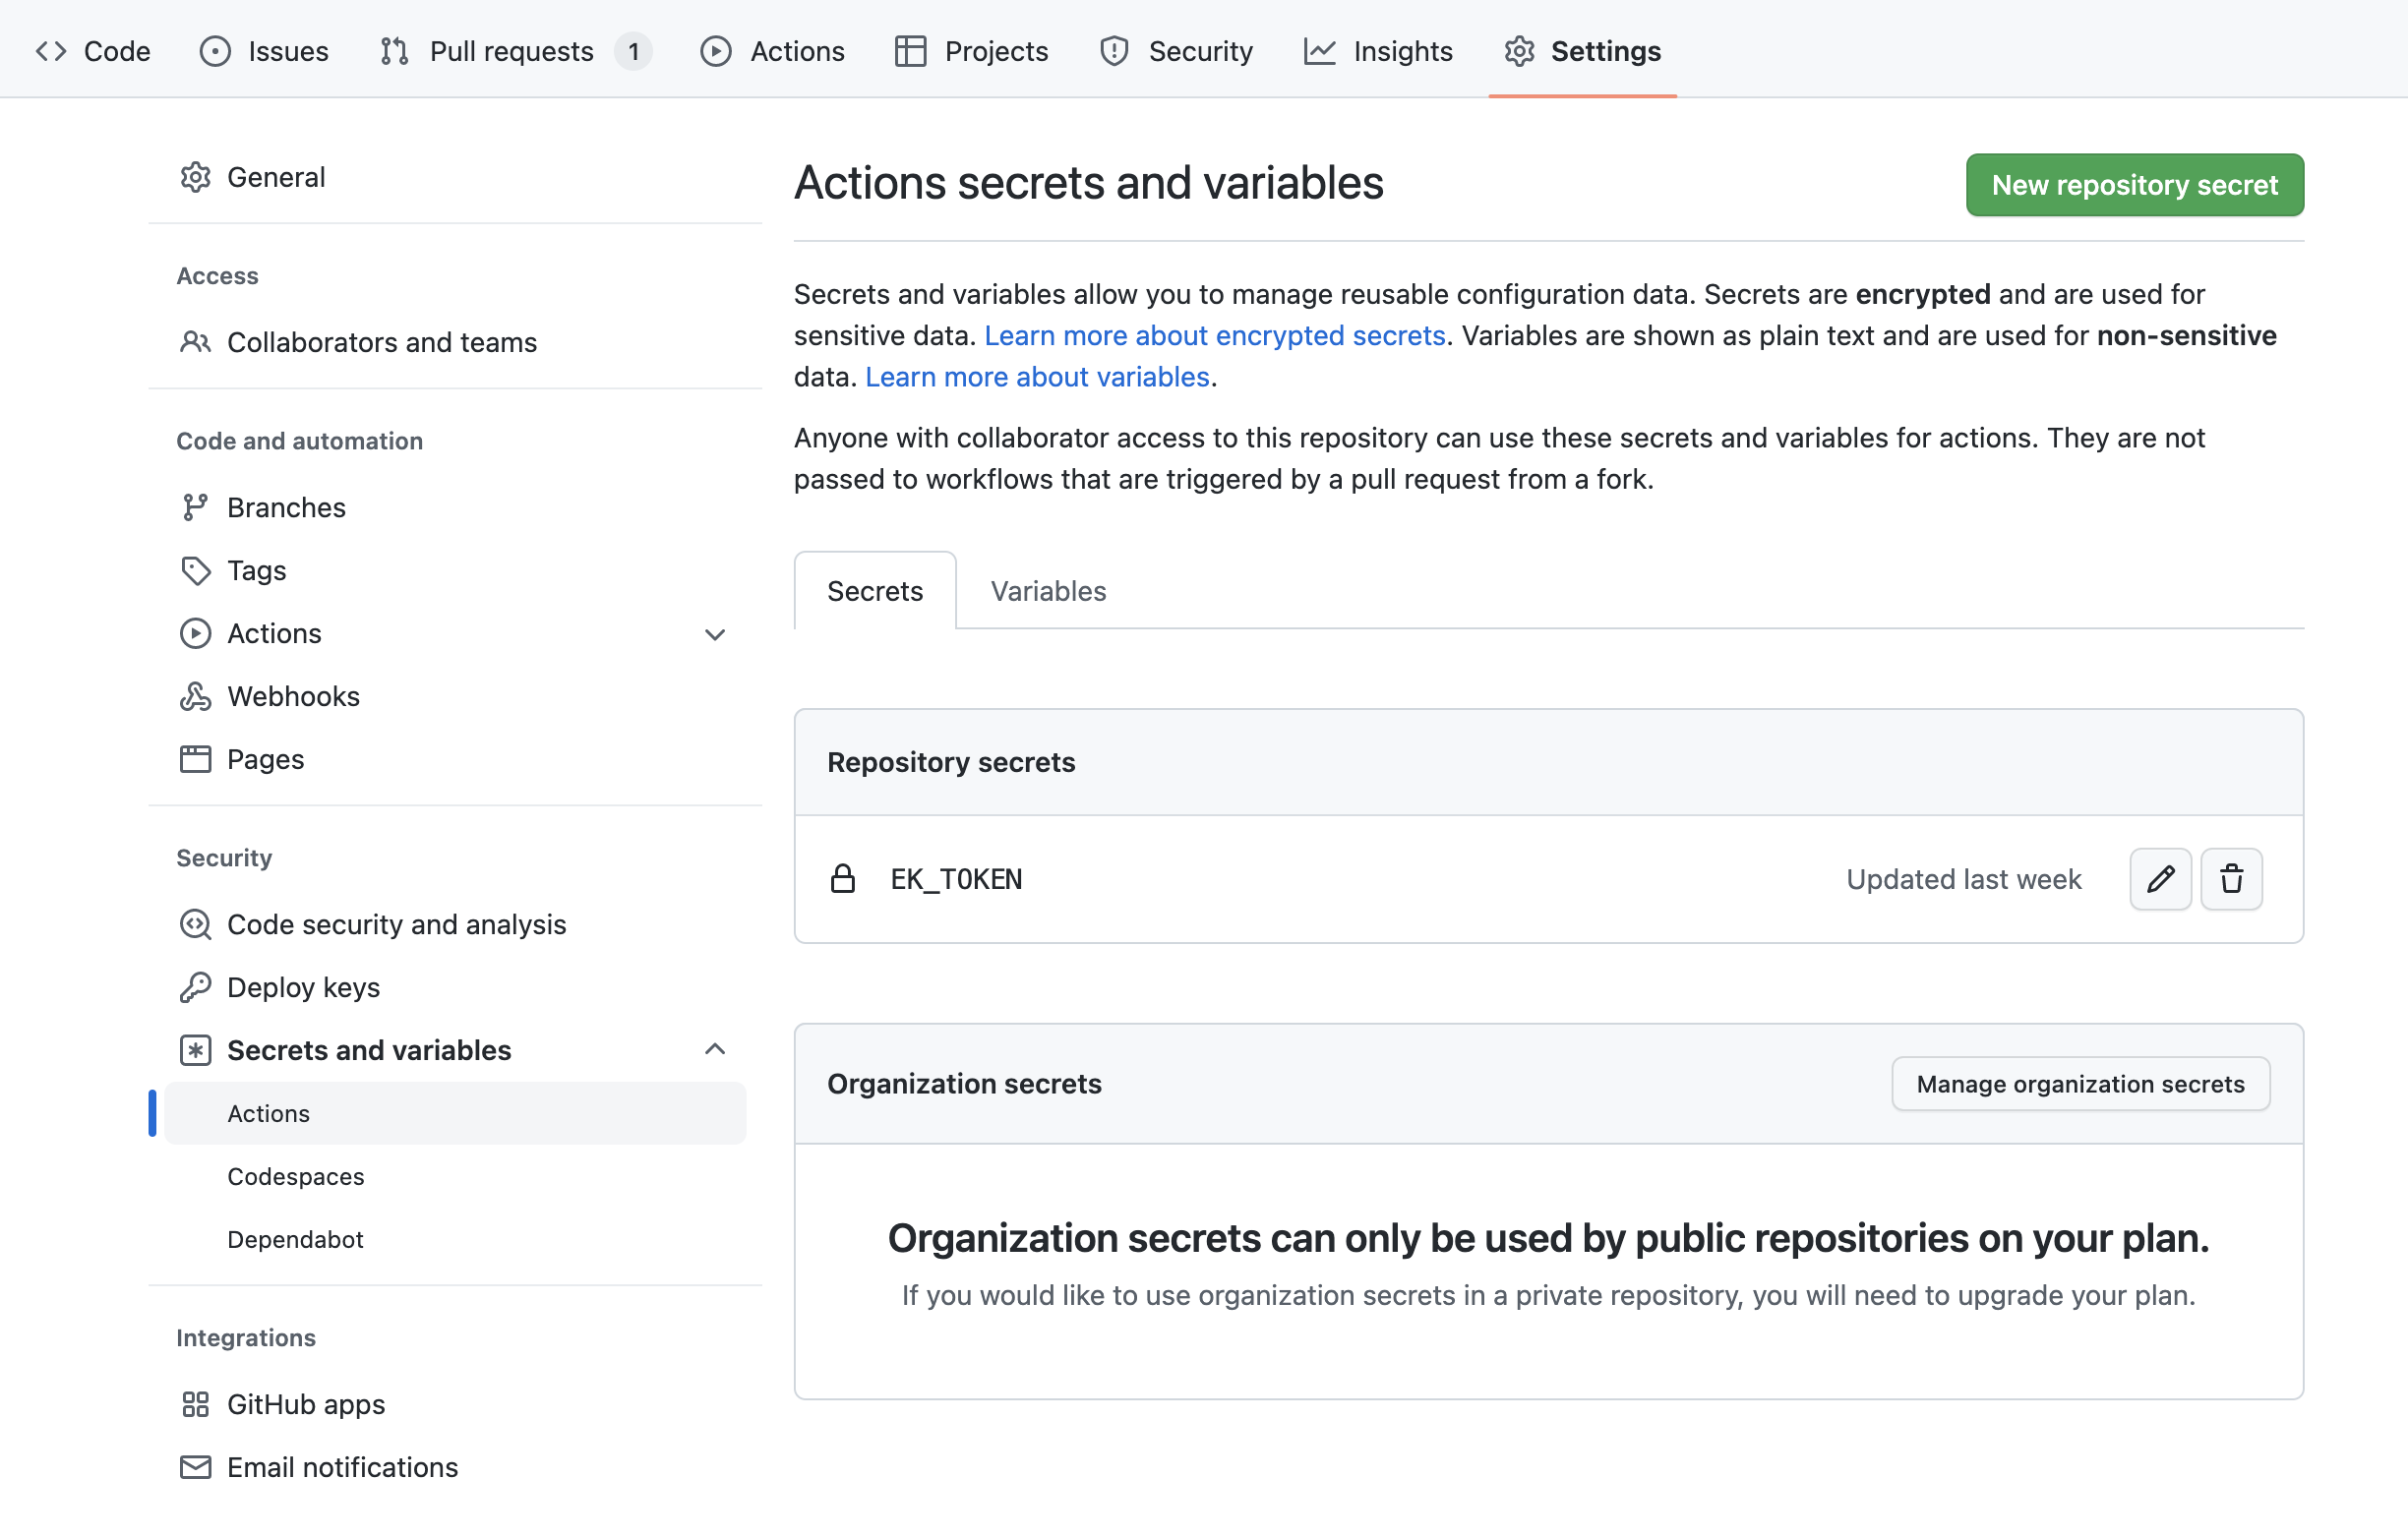
Task: Click the Webhooks icon in sidebar
Action: coord(195,696)
